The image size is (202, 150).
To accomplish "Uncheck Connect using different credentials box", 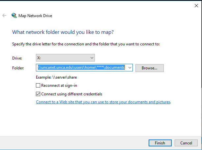I will coord(38,94).
